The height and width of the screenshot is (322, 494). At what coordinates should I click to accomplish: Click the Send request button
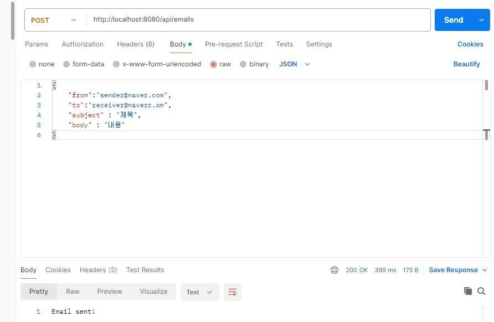tap(453, 20)
